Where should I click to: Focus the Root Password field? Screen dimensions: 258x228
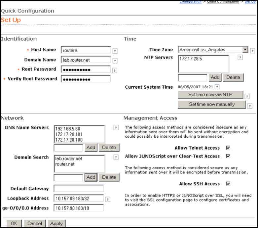point(86,69)
